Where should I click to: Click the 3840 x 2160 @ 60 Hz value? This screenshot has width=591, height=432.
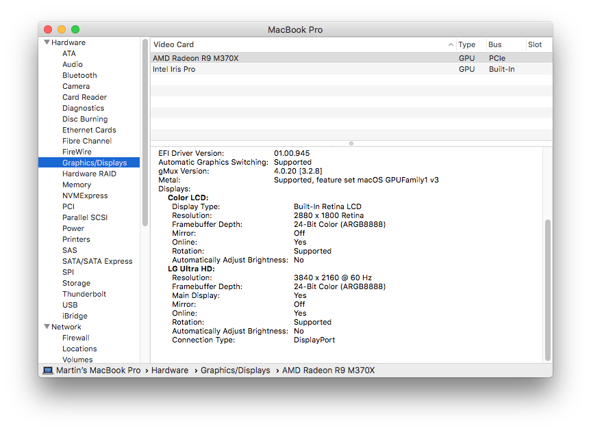point(333,278)
